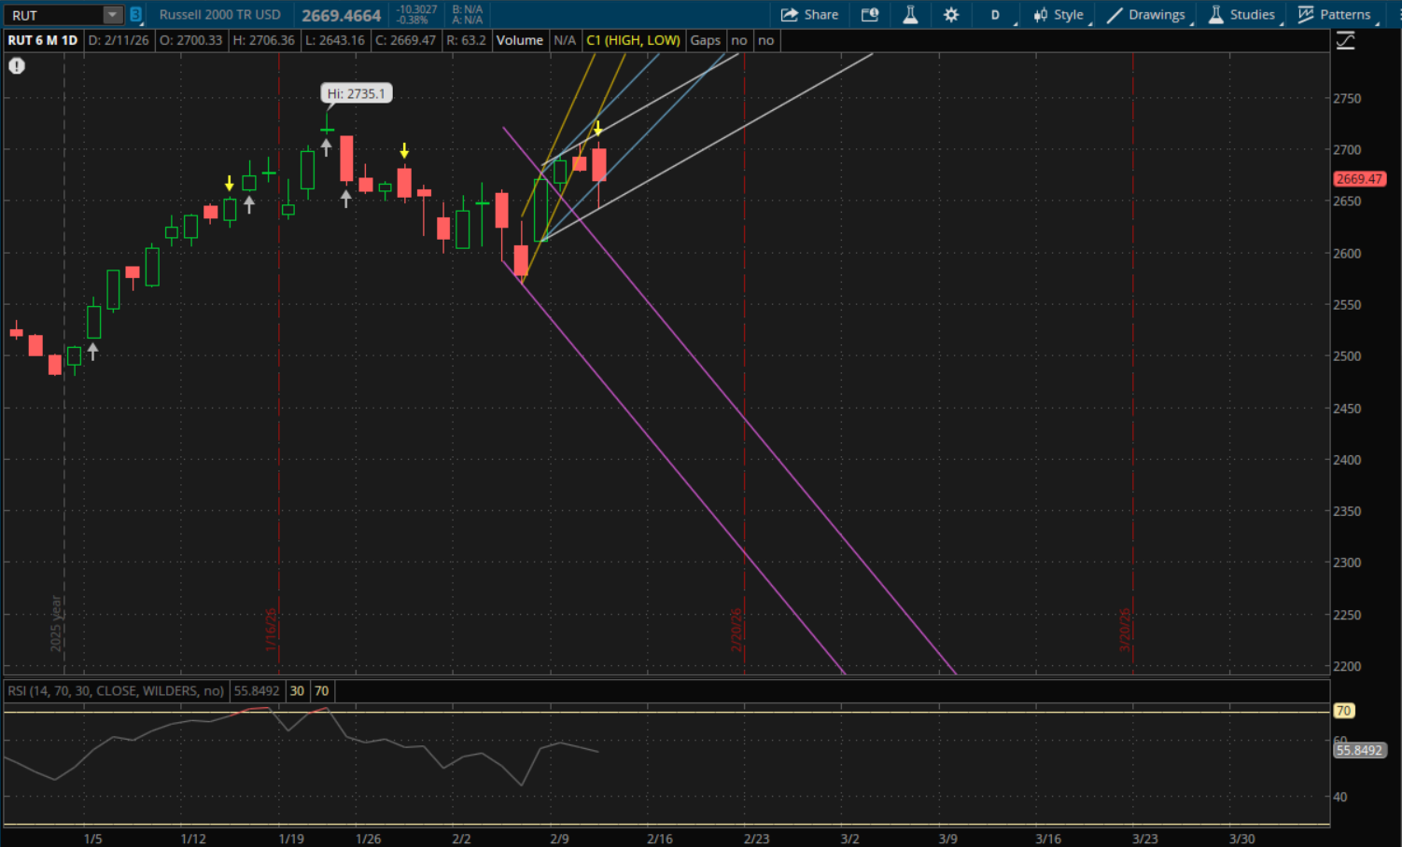The height and width of the screenshot is (847, 1402).
Task: Open chart settings gear icon
Action: click(951, 15)
